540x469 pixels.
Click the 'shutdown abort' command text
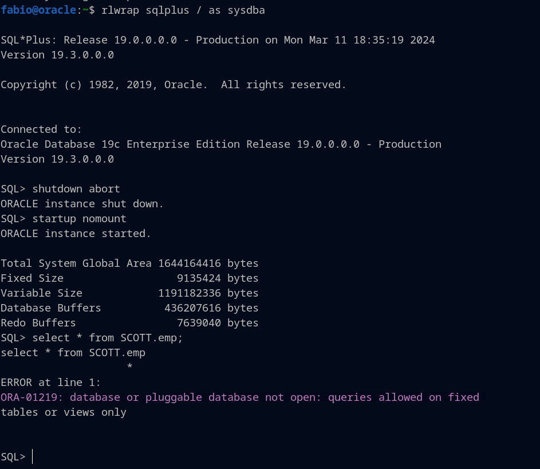(x=76, y=189)
